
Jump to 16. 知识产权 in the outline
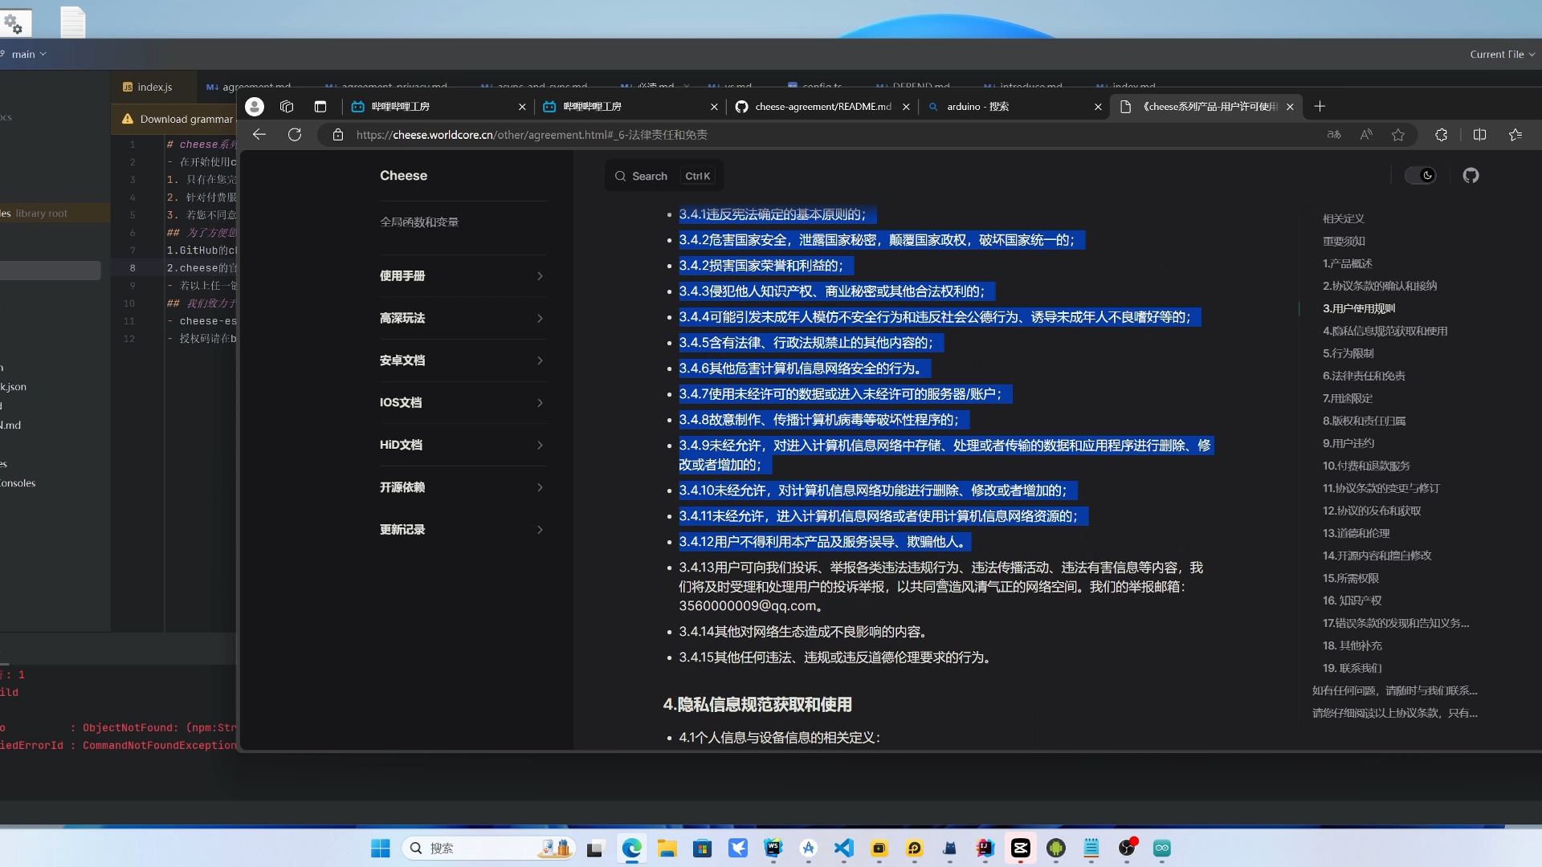pyautogui.click(x=1352, y=600)
